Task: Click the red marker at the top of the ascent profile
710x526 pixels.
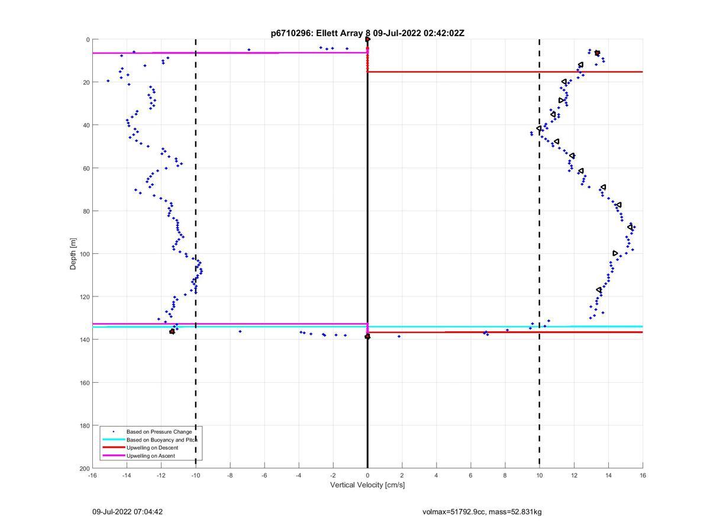Action: coord(597,53)
